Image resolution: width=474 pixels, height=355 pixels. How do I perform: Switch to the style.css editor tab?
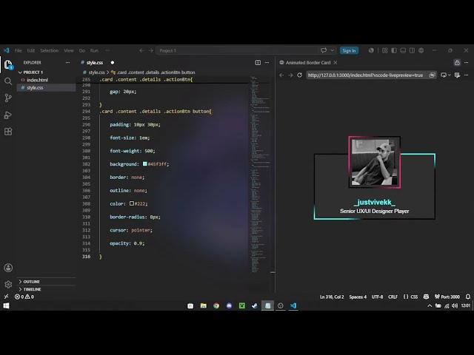[x=94, y=62]
